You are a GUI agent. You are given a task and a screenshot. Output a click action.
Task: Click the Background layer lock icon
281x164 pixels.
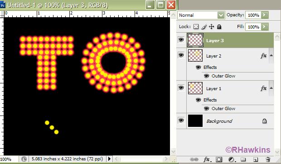[264, 121]
